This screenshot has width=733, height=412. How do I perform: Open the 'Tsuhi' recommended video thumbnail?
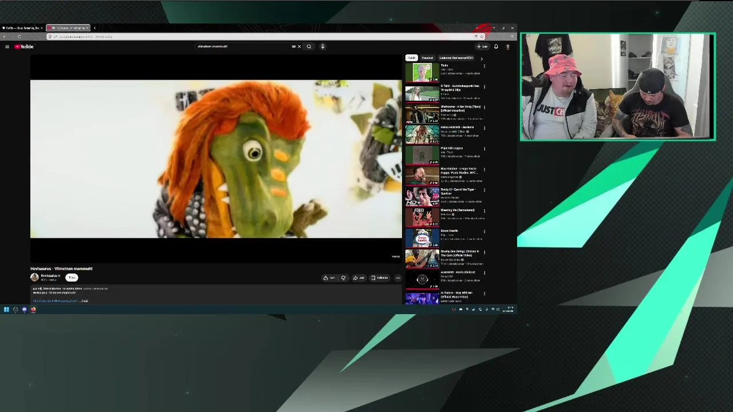(x=422, y=73)
